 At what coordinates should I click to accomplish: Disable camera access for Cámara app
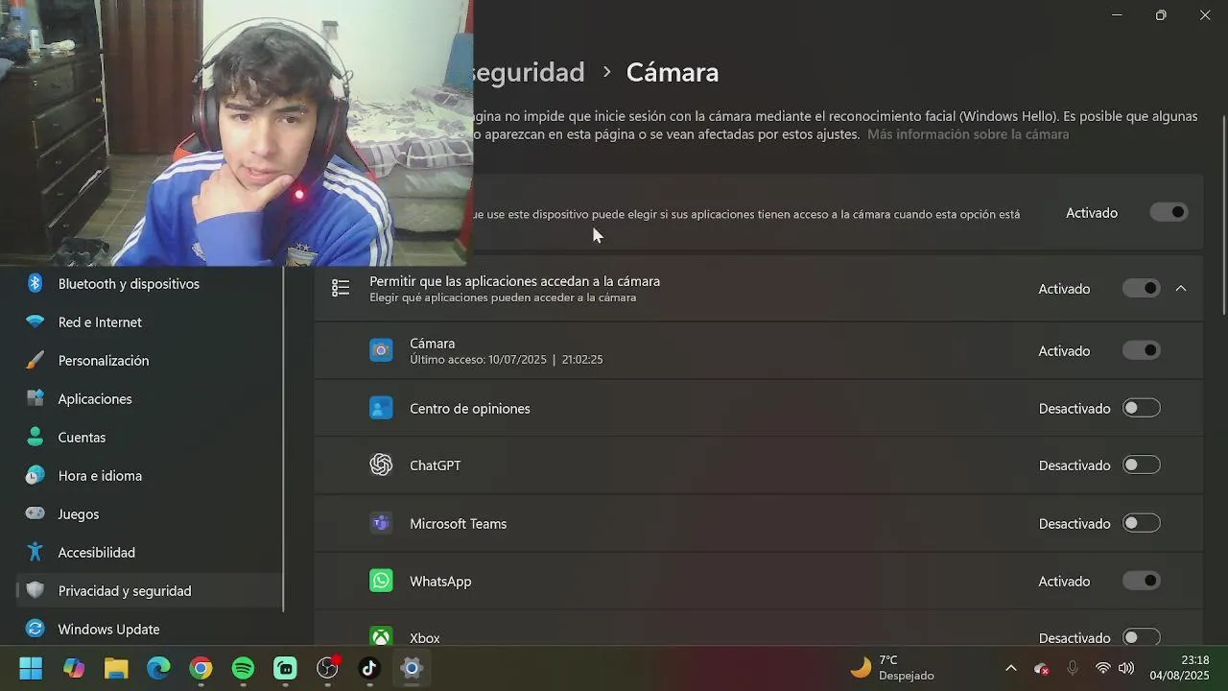[x=1141, y=350]
